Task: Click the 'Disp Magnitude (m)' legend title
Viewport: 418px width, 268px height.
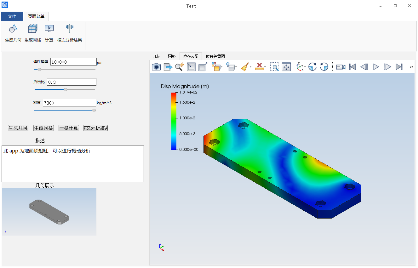Action: tap(185, 86)
